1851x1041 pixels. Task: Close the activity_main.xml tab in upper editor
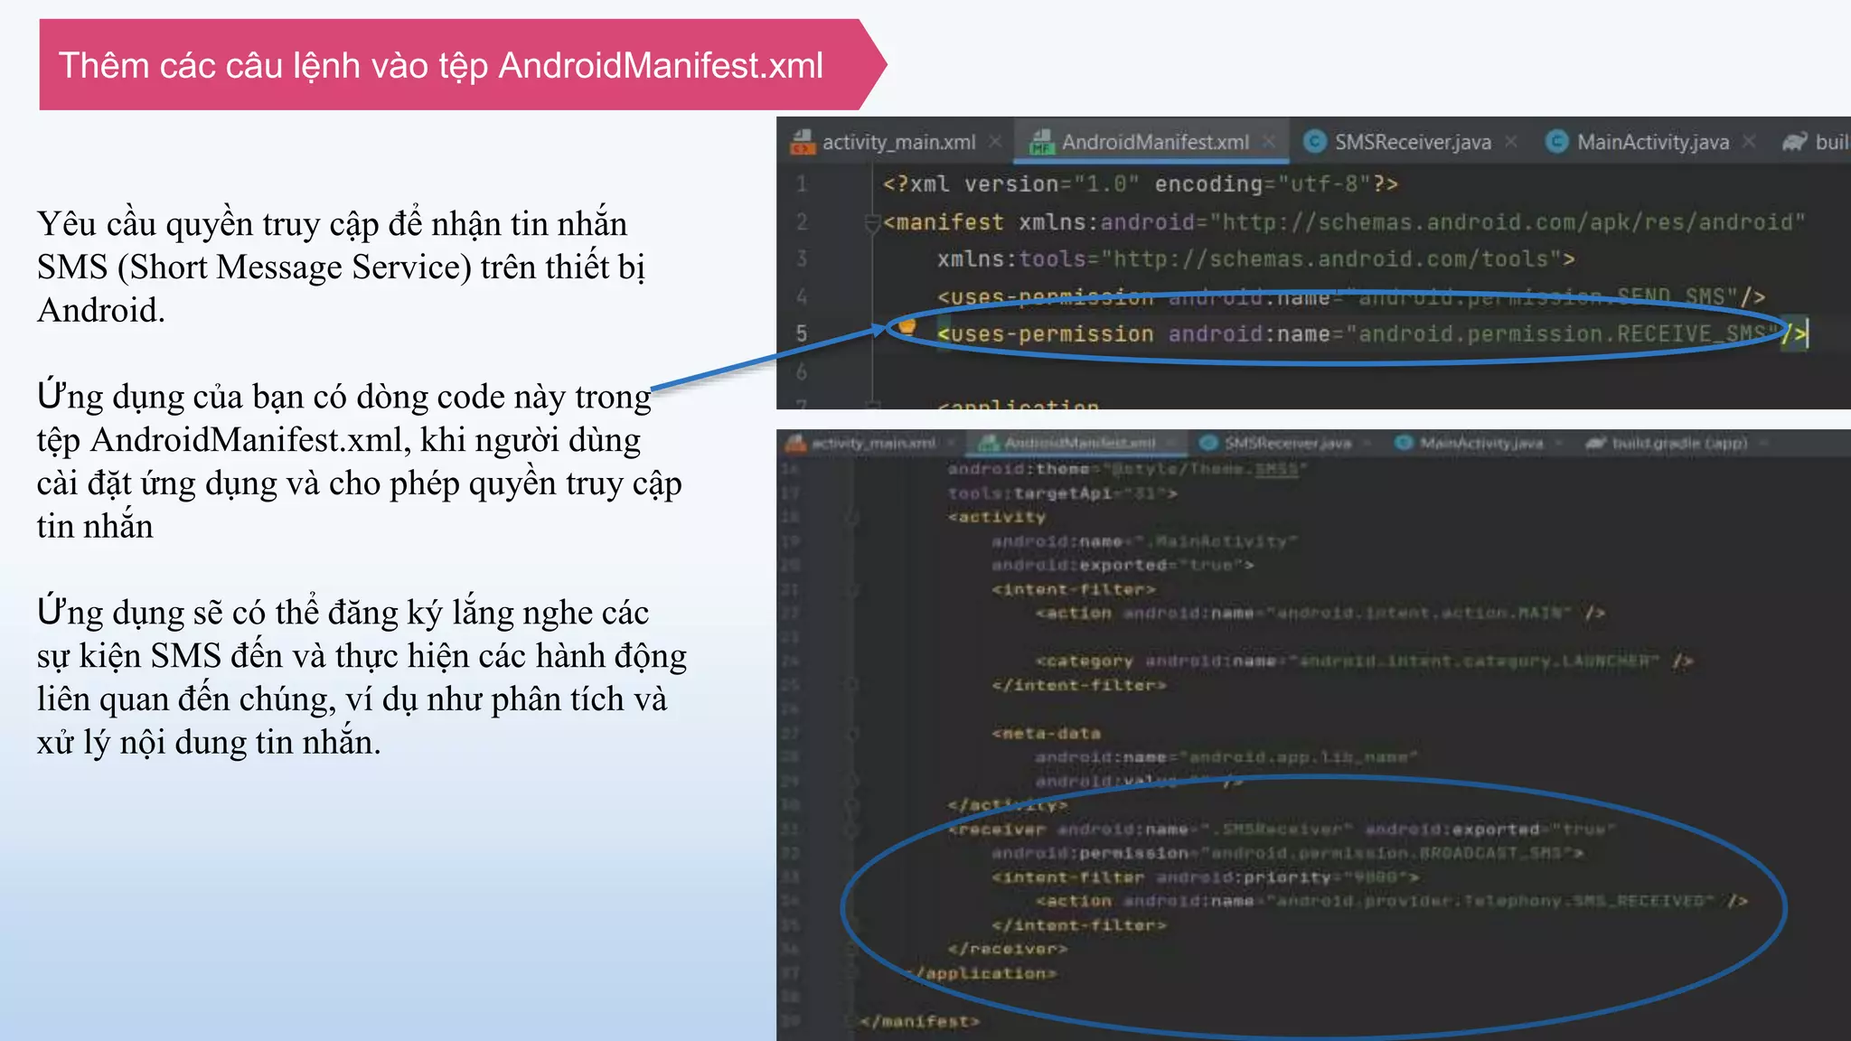(x=995, y=142)
